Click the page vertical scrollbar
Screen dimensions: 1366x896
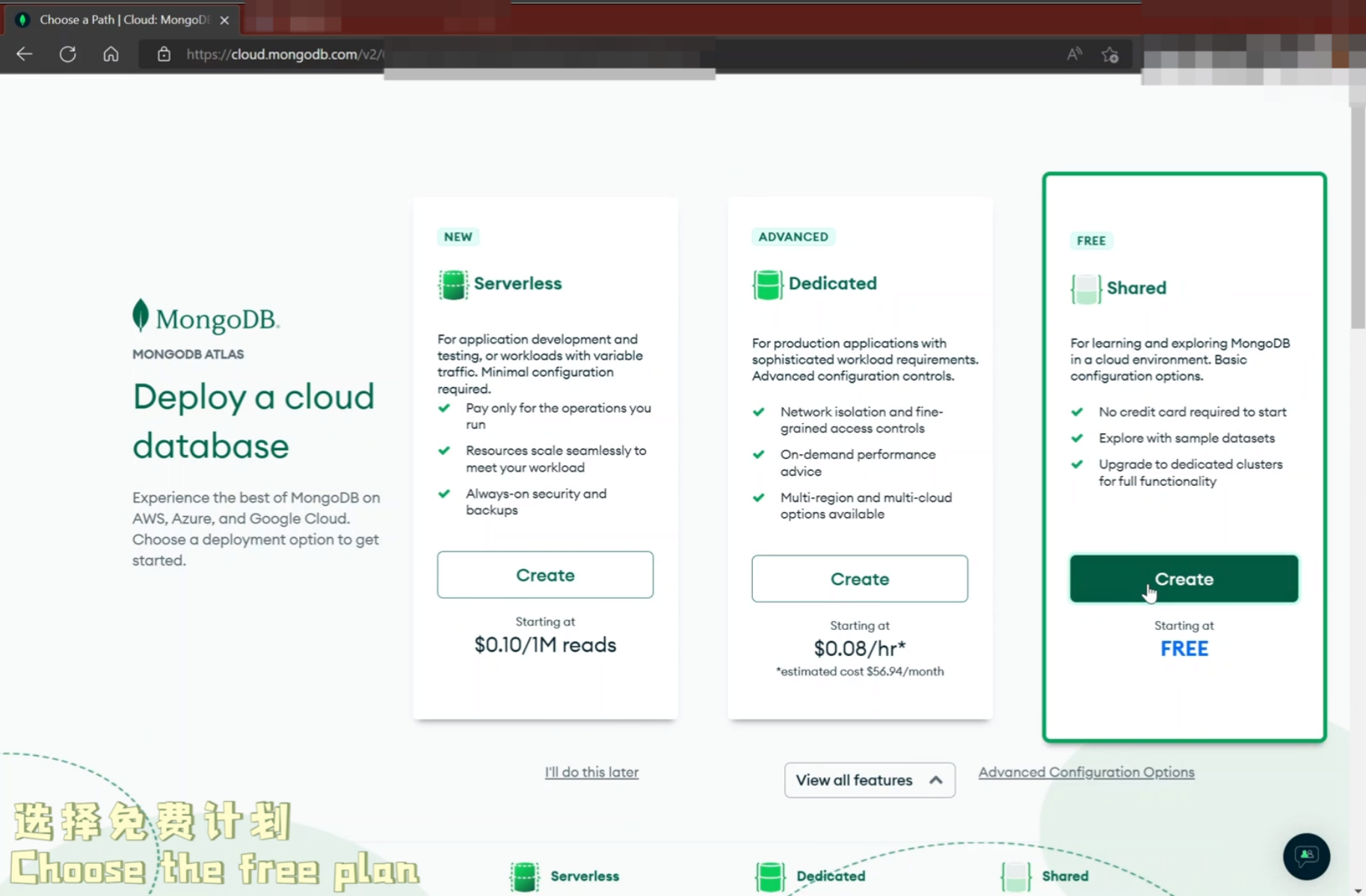[x=1358, y=217]
